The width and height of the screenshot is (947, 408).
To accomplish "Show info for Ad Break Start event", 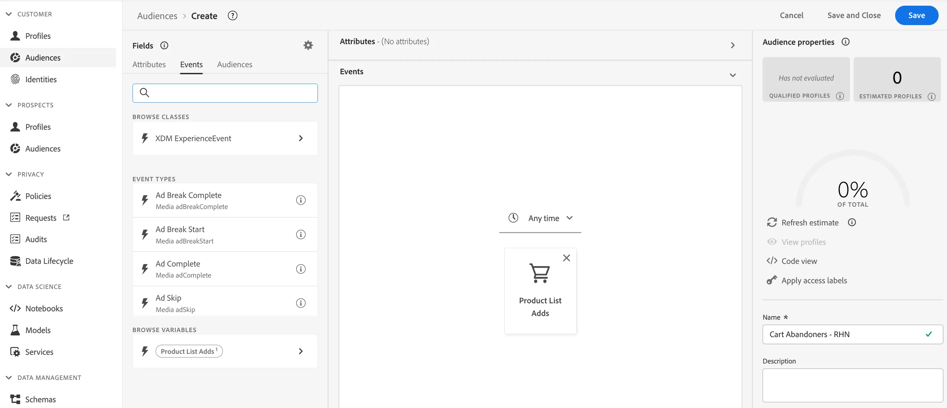I will point(301,234).
